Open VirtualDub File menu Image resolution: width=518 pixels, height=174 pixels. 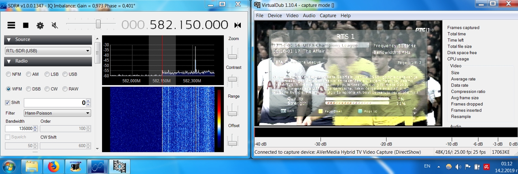[x=260, y=15]
